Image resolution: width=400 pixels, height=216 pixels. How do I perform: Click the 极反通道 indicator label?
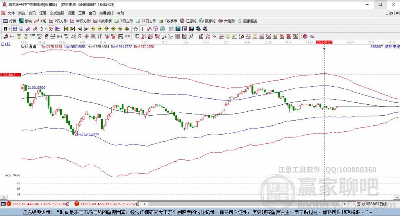29,46
